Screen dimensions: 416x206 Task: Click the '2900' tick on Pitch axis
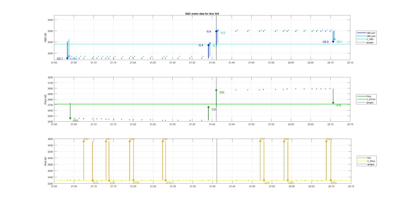50,94
